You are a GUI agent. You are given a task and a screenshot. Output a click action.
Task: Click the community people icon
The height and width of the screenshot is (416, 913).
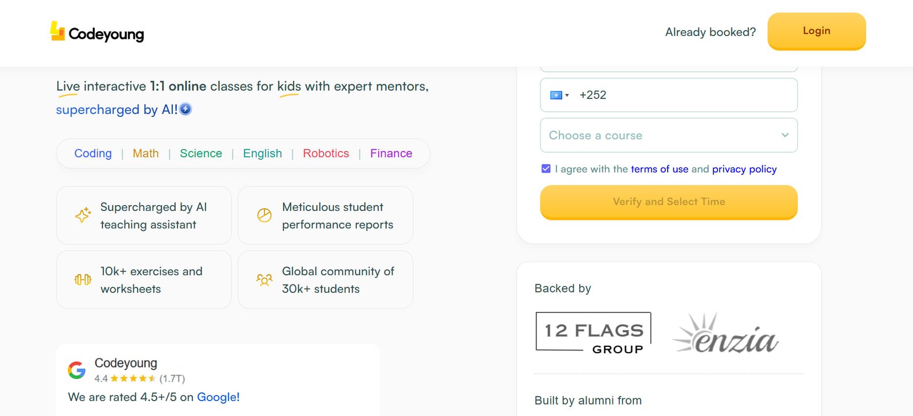click(x=264, y=279)
